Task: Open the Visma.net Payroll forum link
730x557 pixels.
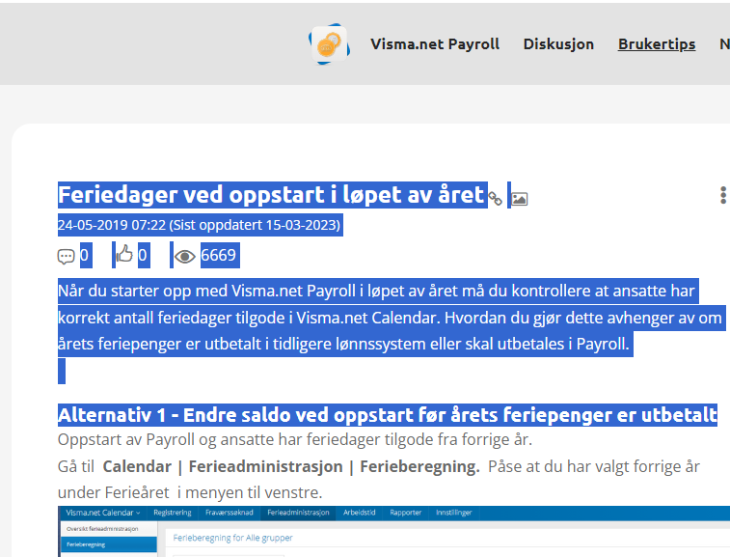Action: [x=435, y=44]
